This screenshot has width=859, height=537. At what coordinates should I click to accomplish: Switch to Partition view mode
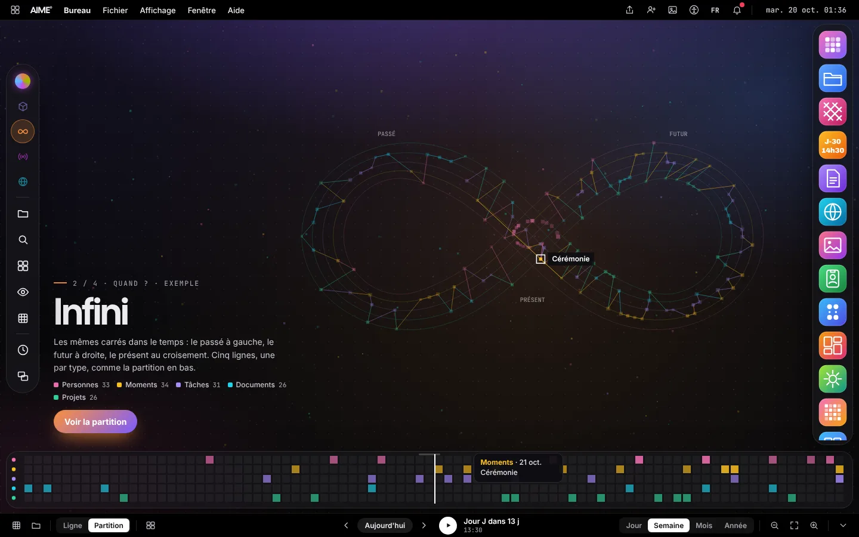coord(109,526)
